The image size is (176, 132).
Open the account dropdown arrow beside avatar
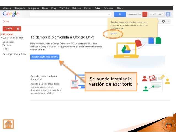point(172,14)
